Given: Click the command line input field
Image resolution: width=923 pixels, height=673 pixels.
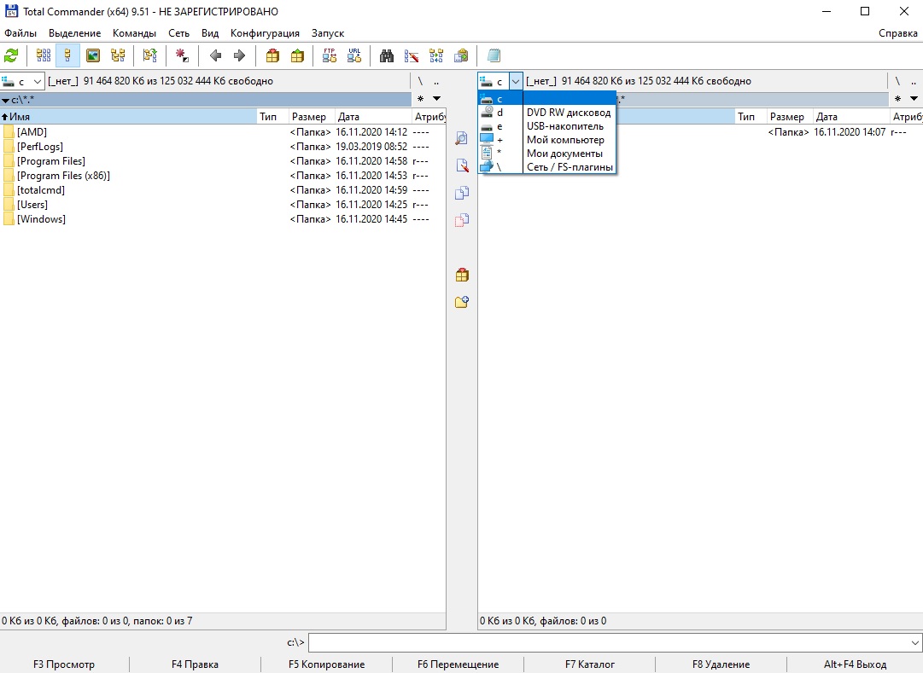Looking at the screenshot, I should coord(609,642).
